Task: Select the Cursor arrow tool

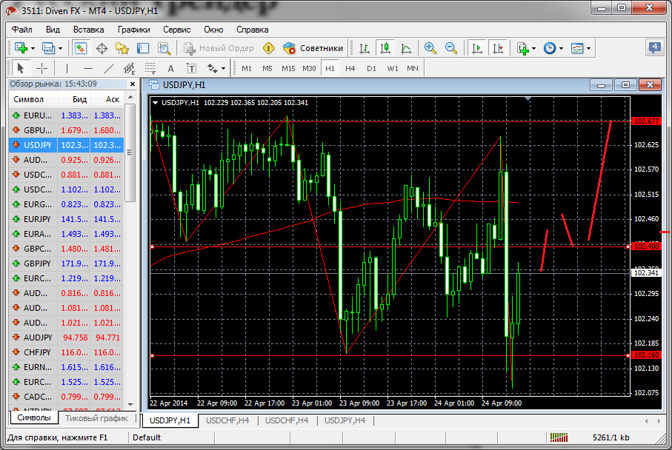Action: [x=21, y=68]
